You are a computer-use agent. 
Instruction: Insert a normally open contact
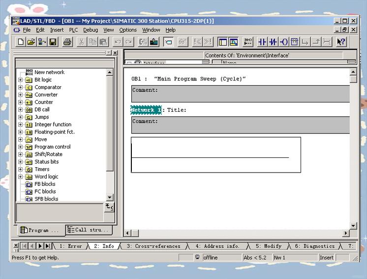262,42
